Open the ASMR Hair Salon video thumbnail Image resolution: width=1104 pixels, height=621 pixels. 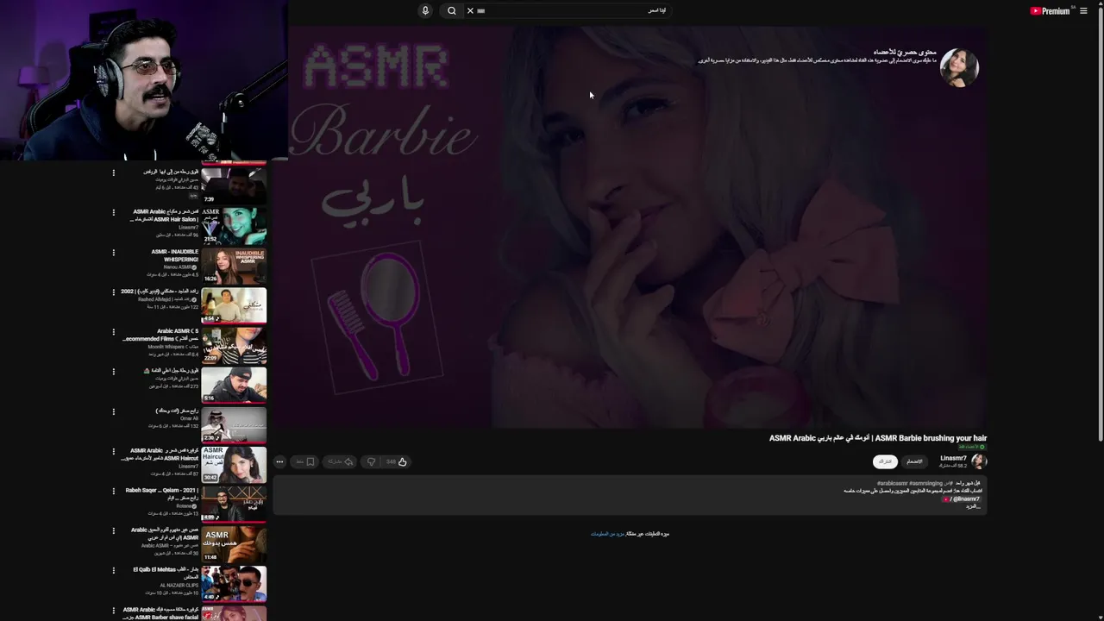point(234,225)
